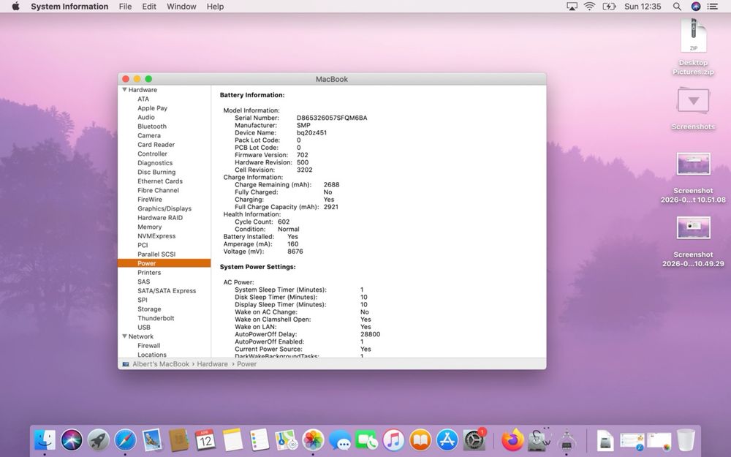Open Messages app in the Dock
This screenshot has width=731, height=457.
(340, 439)
